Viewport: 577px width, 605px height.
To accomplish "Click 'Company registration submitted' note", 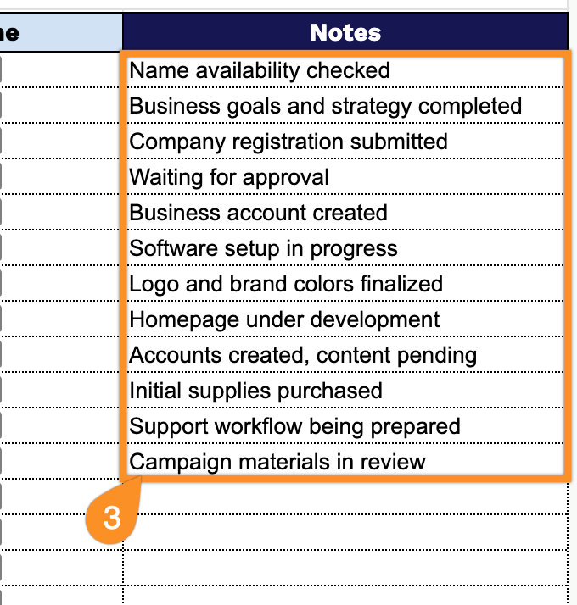I will point(345,142).
